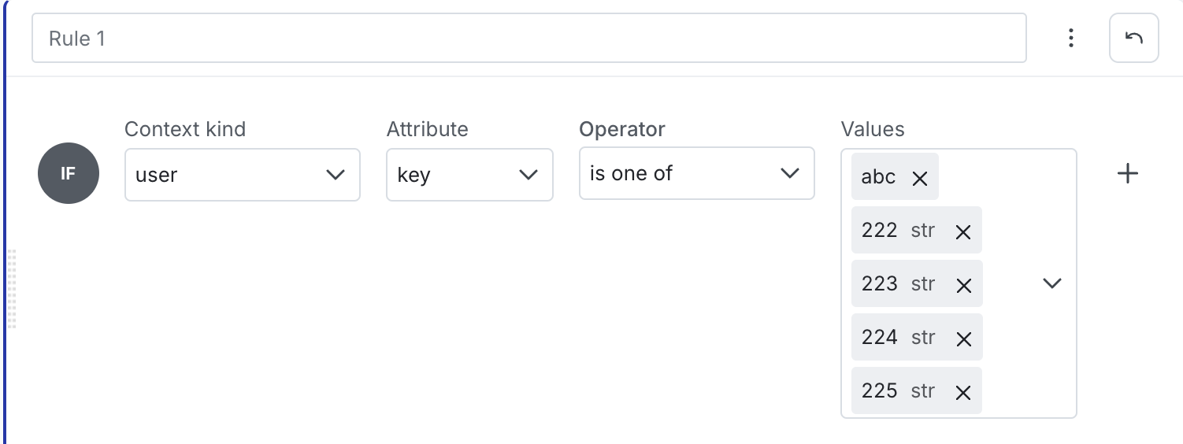The image size is (1183, 444).
Task: Open the three-dot rule options menu
Action: 1070,38
